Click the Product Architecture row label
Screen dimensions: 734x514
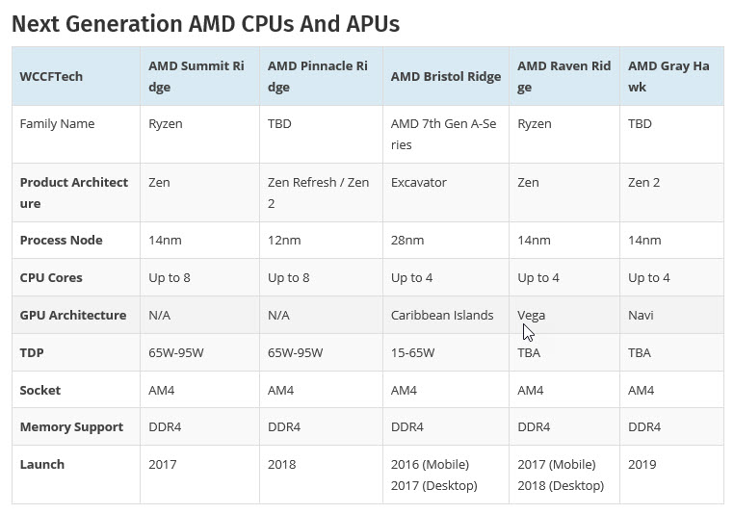73,193
